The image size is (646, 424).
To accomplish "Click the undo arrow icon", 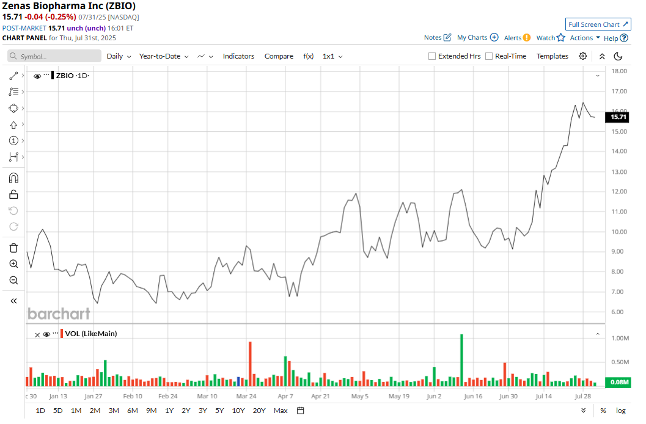I will coord(13,210).
